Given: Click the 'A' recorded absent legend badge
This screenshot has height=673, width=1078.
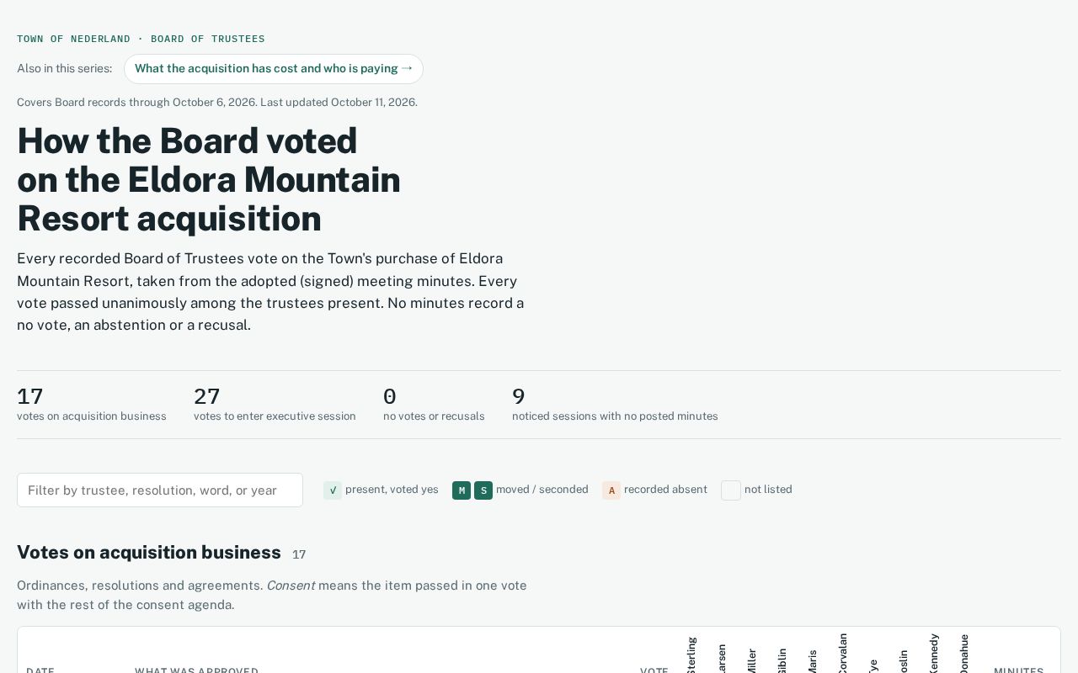Looking at the screenshot, I should coord(611,490).
